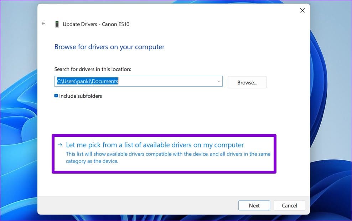Click the arrow beside 'Let me pick'
This screenshot has width=352, height=221.
pos(60,145)
